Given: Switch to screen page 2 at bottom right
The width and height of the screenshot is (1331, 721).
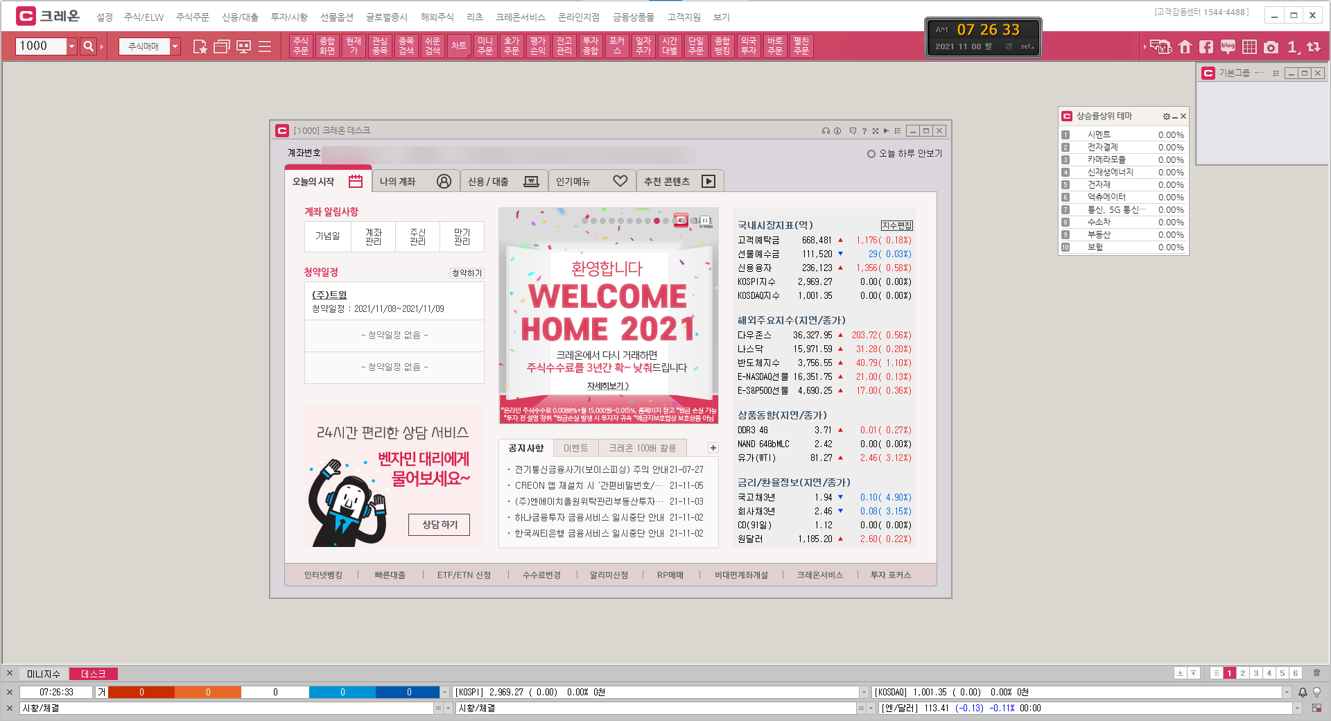Looking at the screenshot, I should click(1243, 673).
